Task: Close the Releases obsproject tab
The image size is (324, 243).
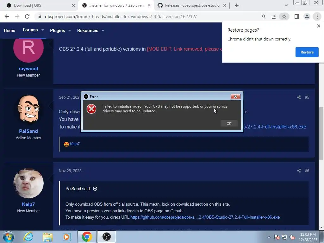Action: tap(225, 5)
